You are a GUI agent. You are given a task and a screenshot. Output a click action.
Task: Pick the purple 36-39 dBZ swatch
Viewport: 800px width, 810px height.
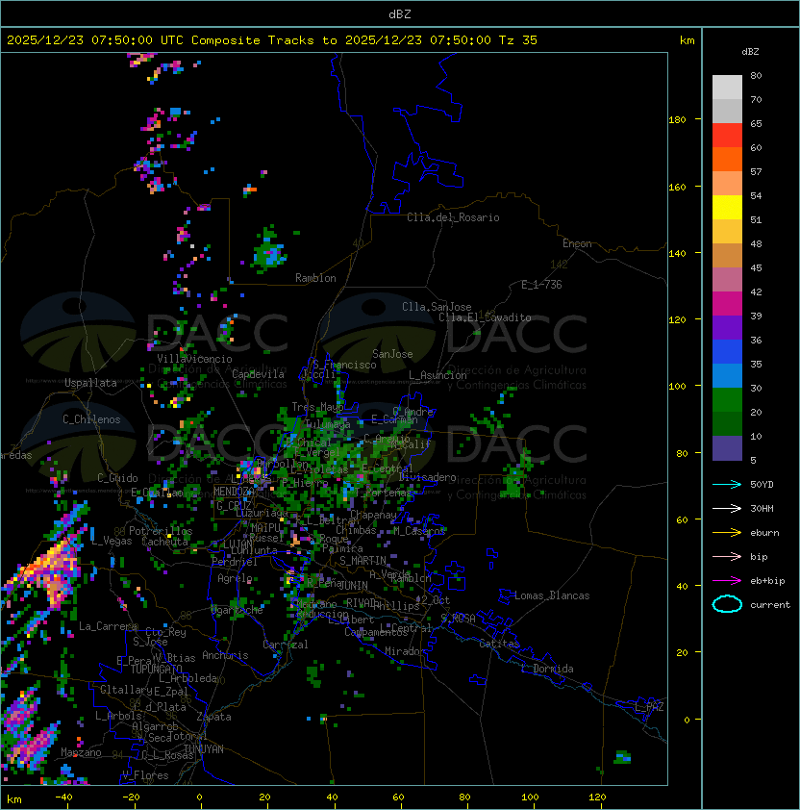click(x=727, y=327)
